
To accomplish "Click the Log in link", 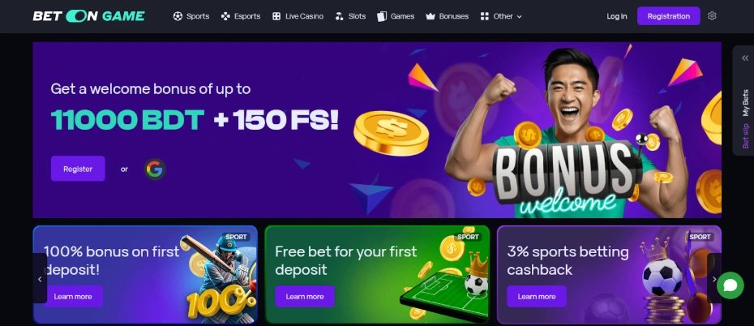I will tap(616, 16).
